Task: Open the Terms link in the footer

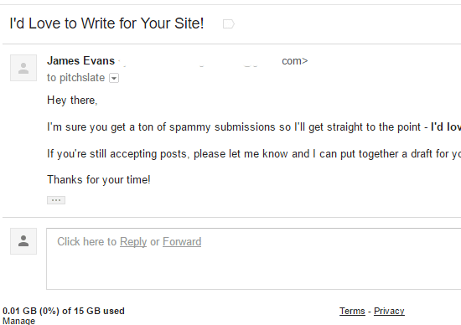Action: [x=352, y=311]
